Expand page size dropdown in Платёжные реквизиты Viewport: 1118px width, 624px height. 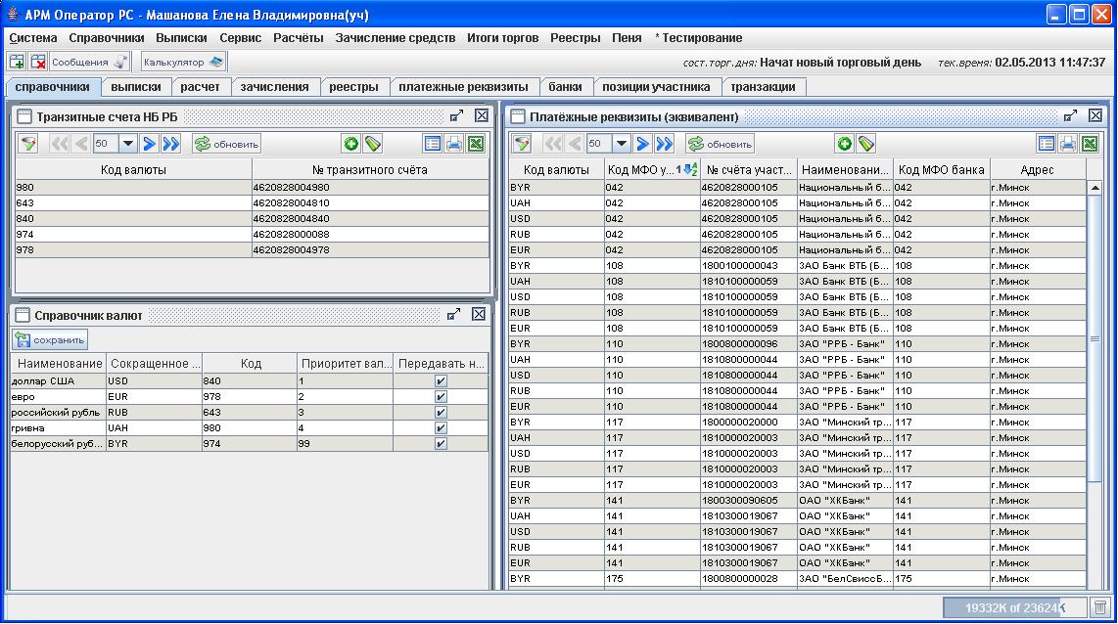click(621, 144)
